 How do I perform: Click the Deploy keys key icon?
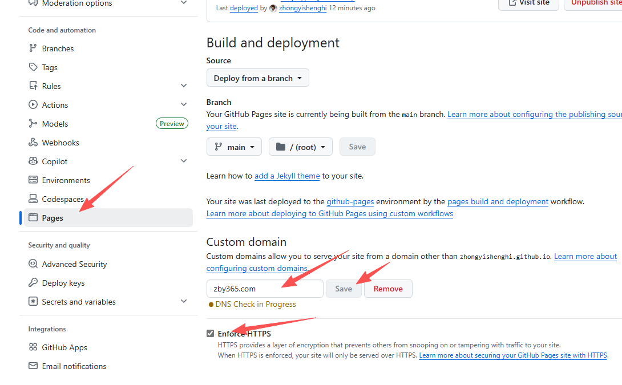click(x=33, y=283)
